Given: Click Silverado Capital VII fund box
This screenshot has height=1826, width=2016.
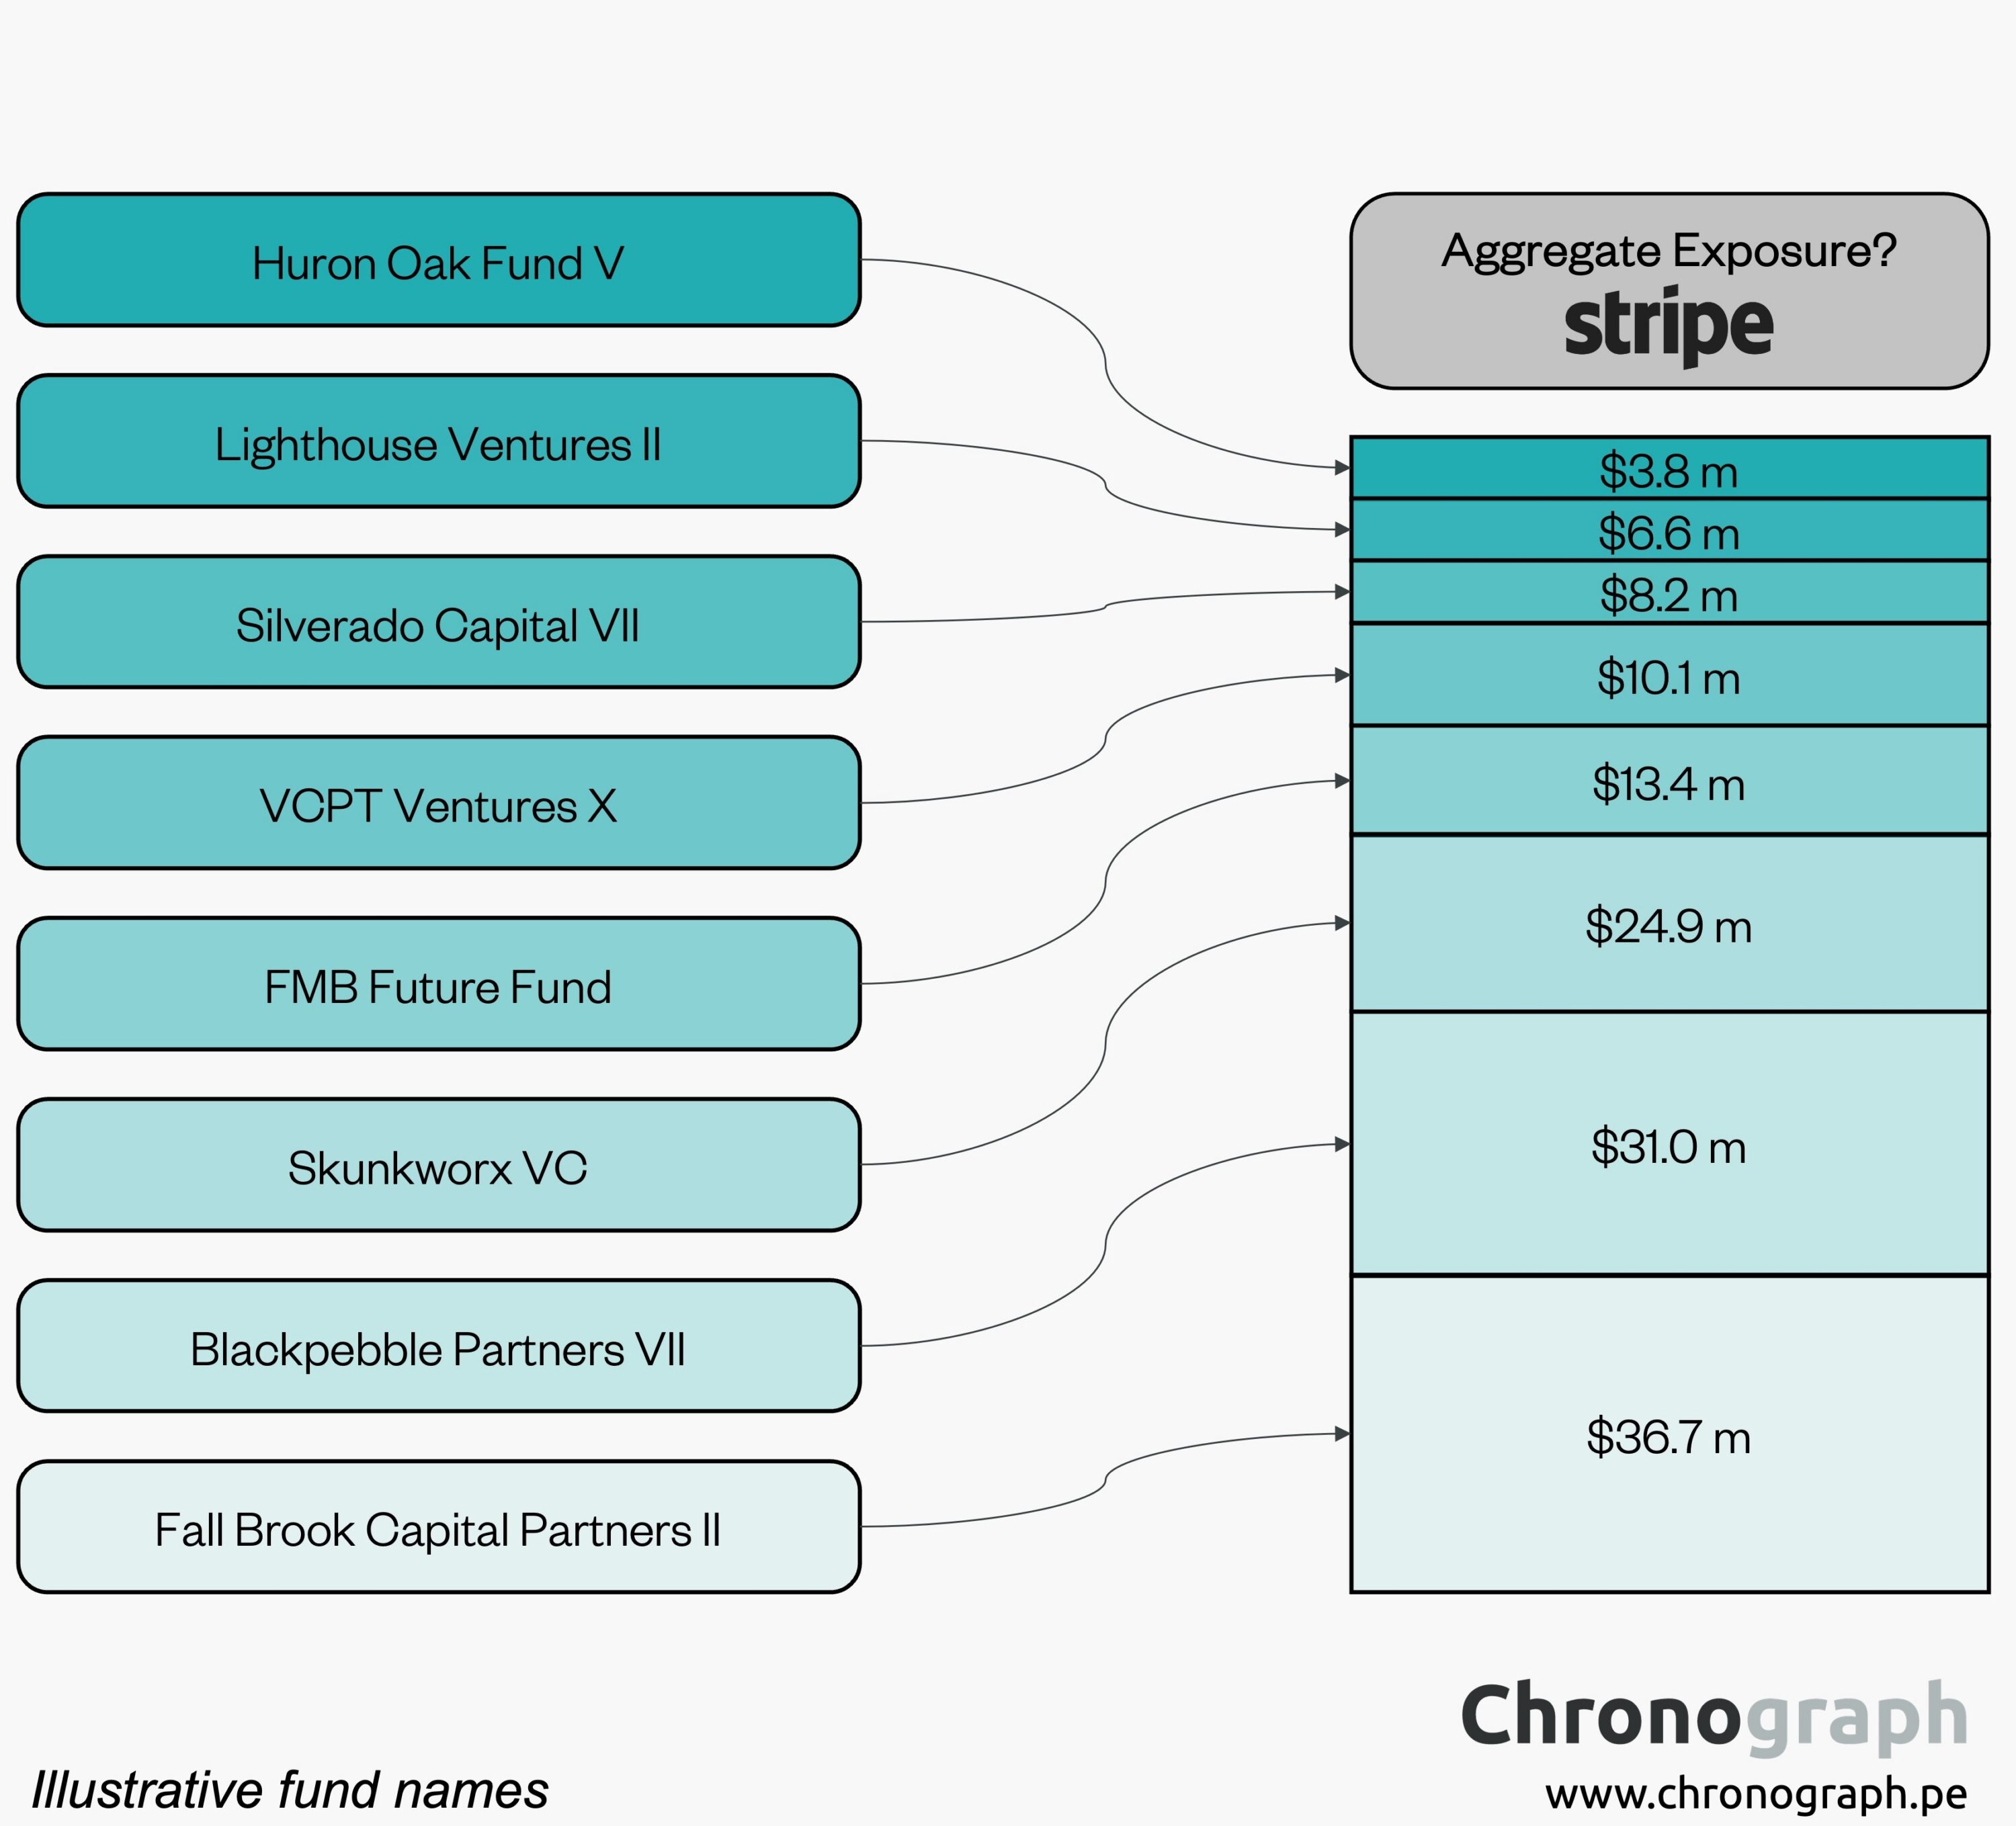Looking at the screenshot, I should (x=438, y=623).
